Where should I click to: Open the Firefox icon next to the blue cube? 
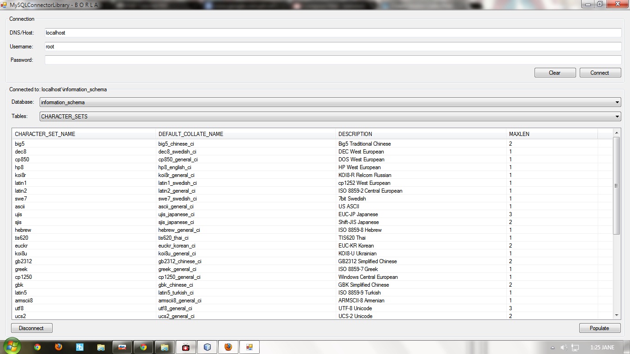point(228,347)
